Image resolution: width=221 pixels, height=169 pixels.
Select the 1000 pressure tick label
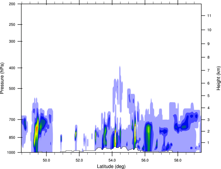[11, 152]
